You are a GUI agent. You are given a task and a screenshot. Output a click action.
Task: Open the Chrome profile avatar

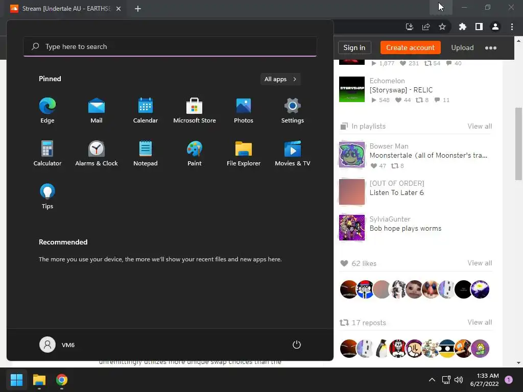(495, 27)
